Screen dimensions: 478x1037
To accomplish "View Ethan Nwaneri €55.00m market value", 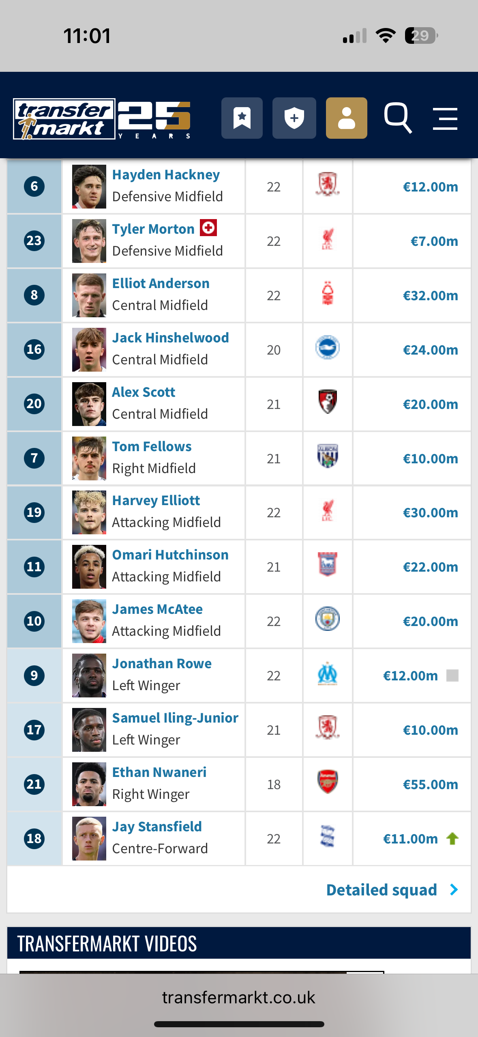I will pos(431,784).
